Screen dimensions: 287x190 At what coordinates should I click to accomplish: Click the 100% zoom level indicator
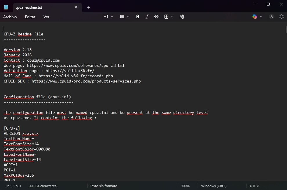pos(185,186)
